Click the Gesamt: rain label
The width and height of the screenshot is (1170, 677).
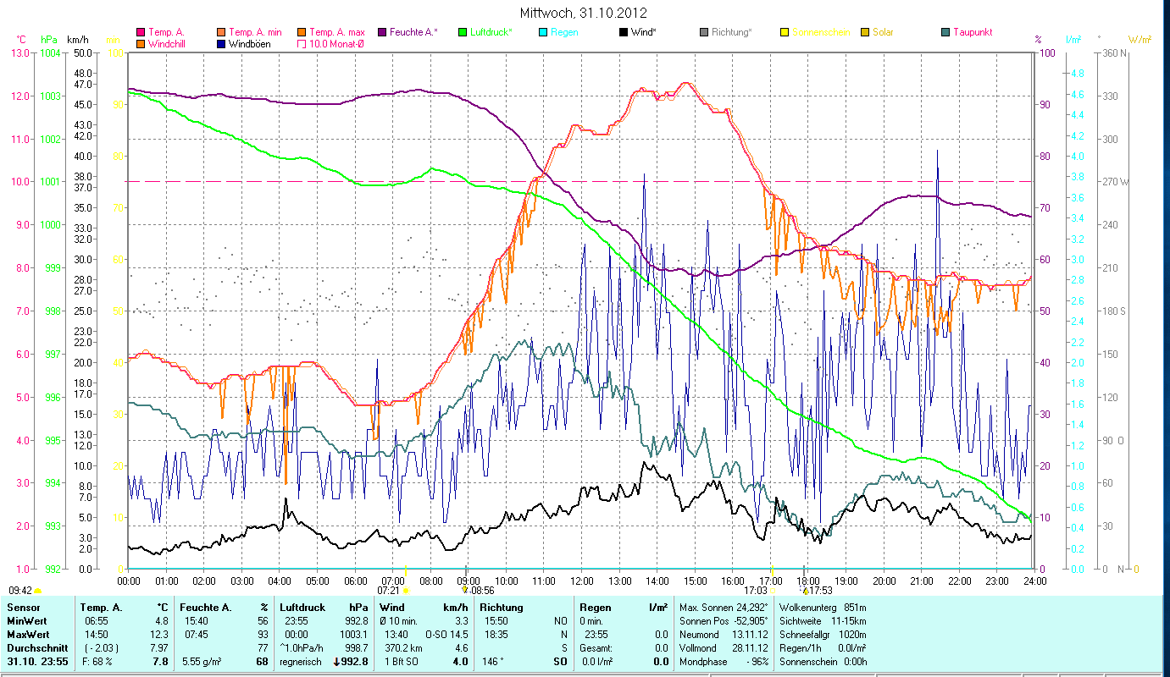click(596, 648)
